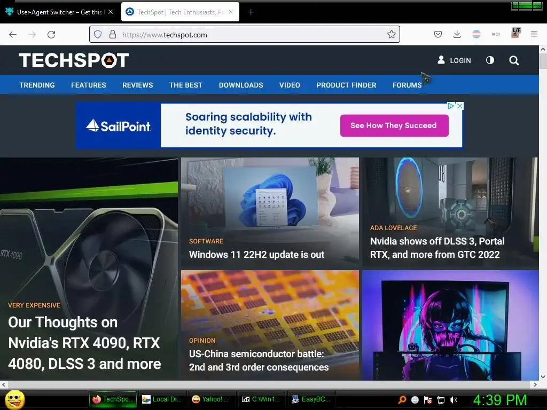Screen dimensions: 547x410
Task: Open the TRENDING nav item
Action: tap(37, 85)
